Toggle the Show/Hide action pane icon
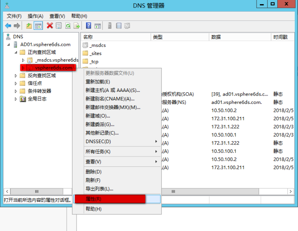 tap(98, 26)
